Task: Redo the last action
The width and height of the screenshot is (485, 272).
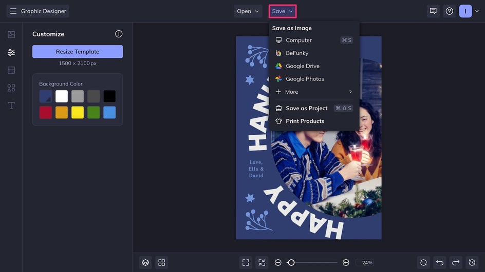Action: coord(456,262)
